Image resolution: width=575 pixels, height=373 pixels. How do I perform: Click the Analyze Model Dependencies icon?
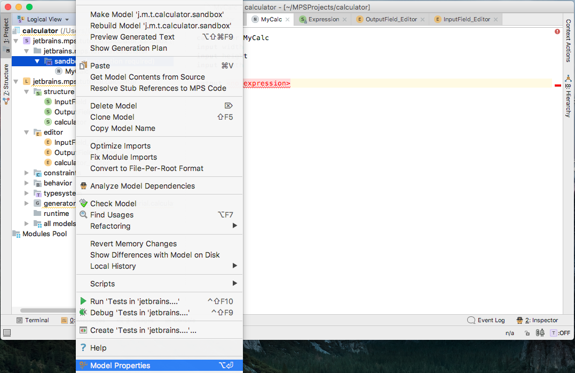click(x=84, y=186)
